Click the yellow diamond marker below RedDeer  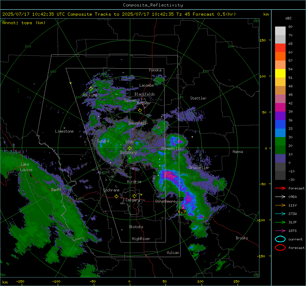click(x=140, y=111)
